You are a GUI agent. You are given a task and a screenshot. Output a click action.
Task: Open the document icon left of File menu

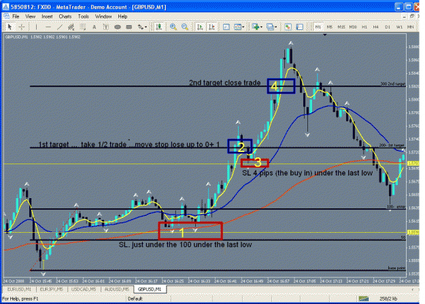click(6, 16)
